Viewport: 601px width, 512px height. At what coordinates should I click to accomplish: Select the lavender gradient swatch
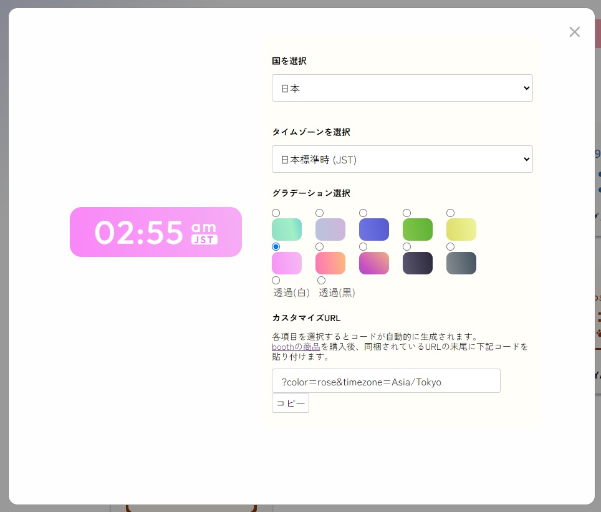(x=330, y=229)
